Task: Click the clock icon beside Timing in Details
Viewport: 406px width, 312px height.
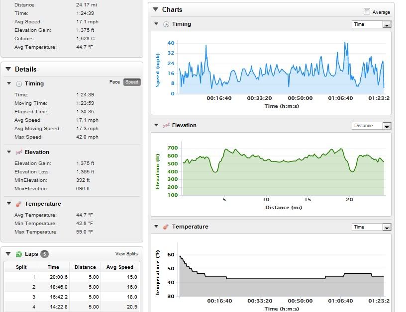Action: tap(19, 84)
